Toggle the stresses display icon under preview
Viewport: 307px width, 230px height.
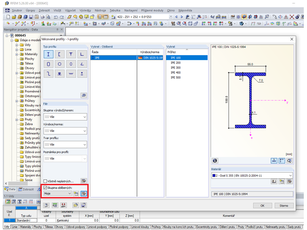tap(274, 161)
